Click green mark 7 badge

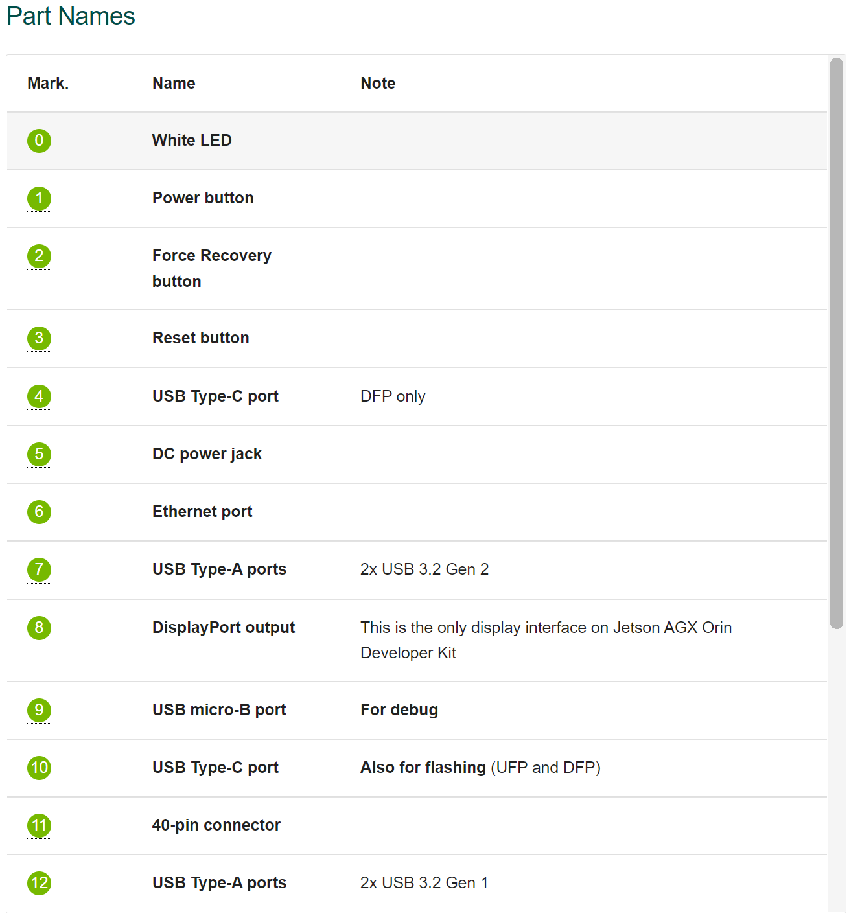tap(39, 569)
